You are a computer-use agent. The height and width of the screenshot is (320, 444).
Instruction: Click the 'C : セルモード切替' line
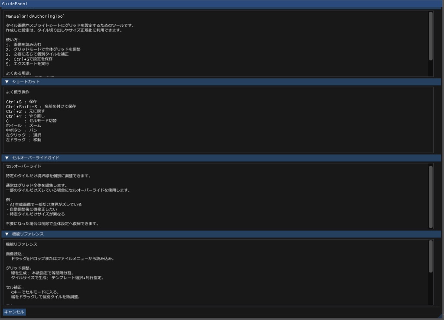(31, 121)
